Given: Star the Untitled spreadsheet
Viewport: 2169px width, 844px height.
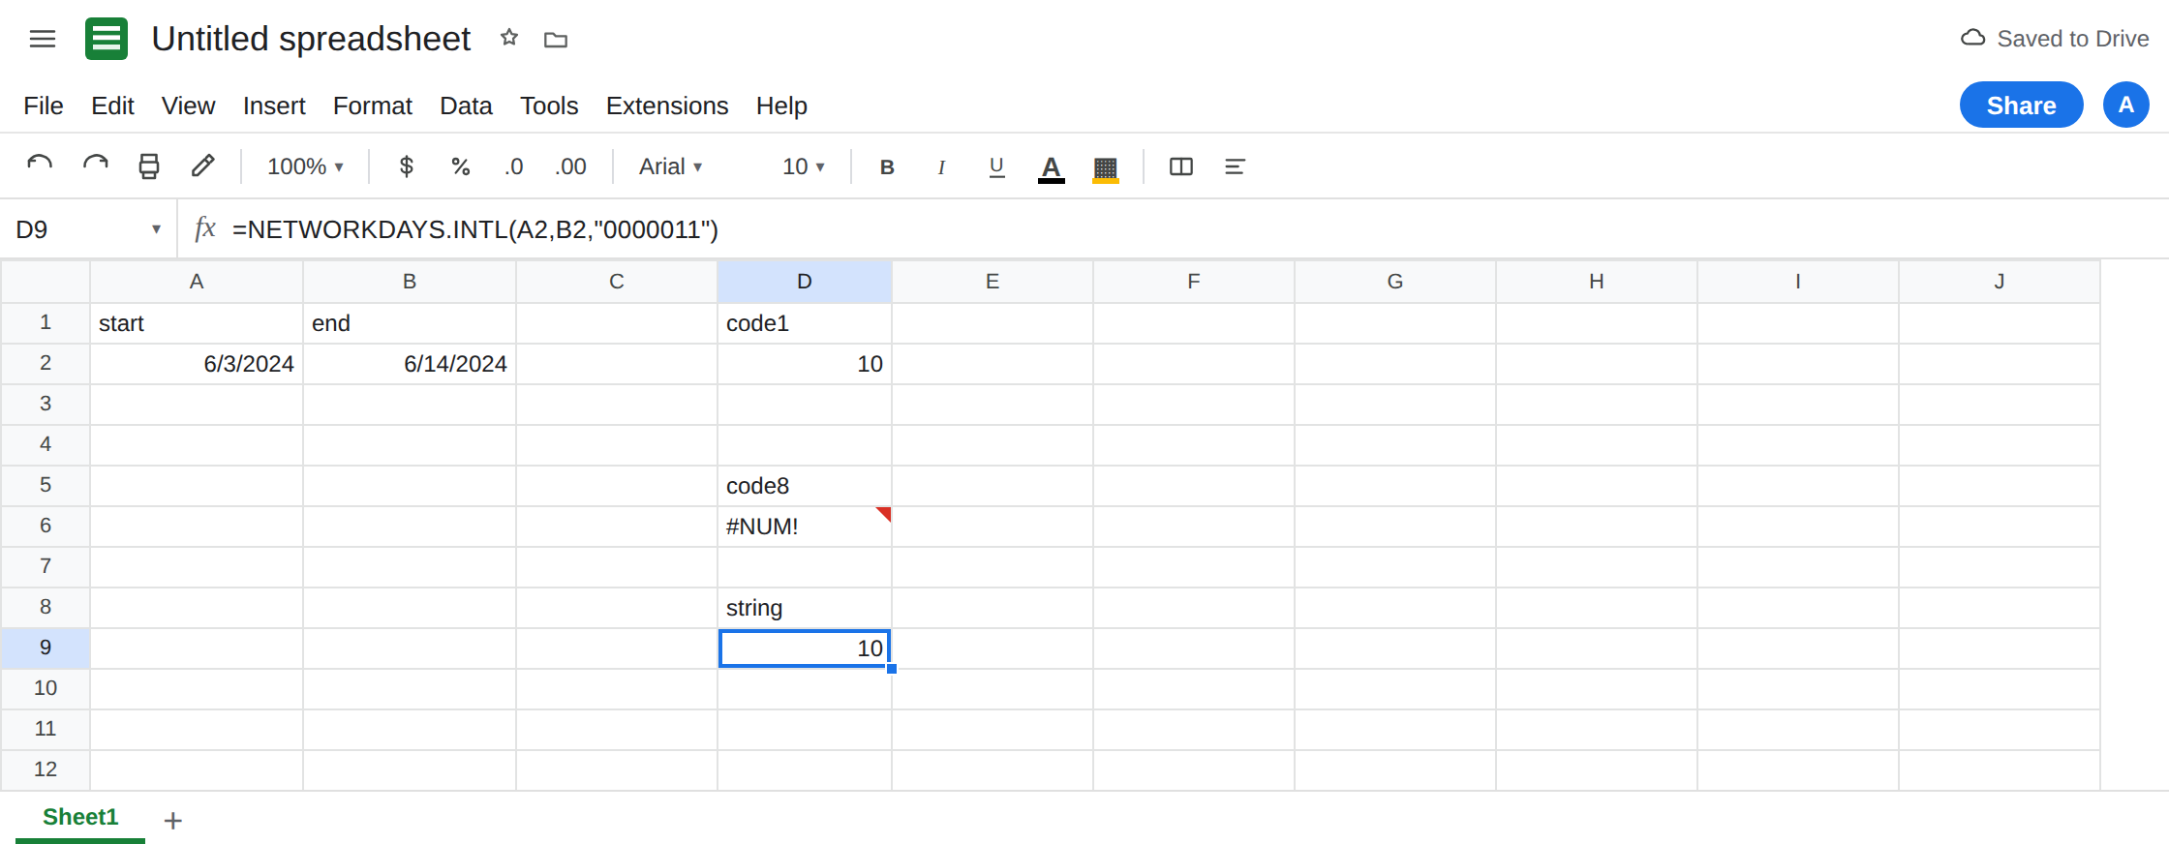Looking at the screenshot, I should 509,38.
